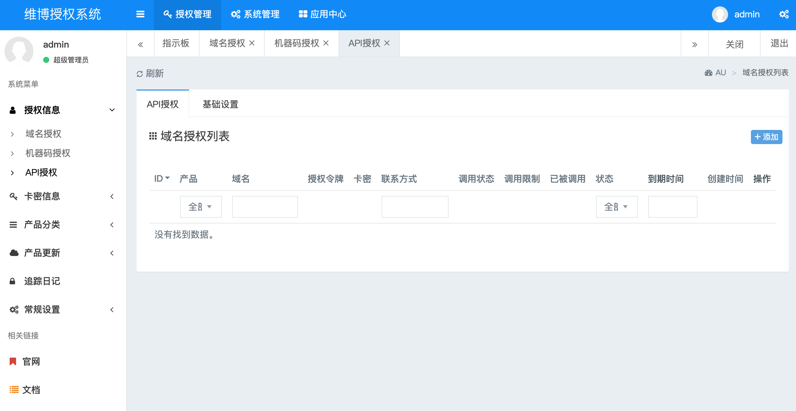Click the 域名 filter input field
Screen dimensions: 796x411
pos(265,207)
